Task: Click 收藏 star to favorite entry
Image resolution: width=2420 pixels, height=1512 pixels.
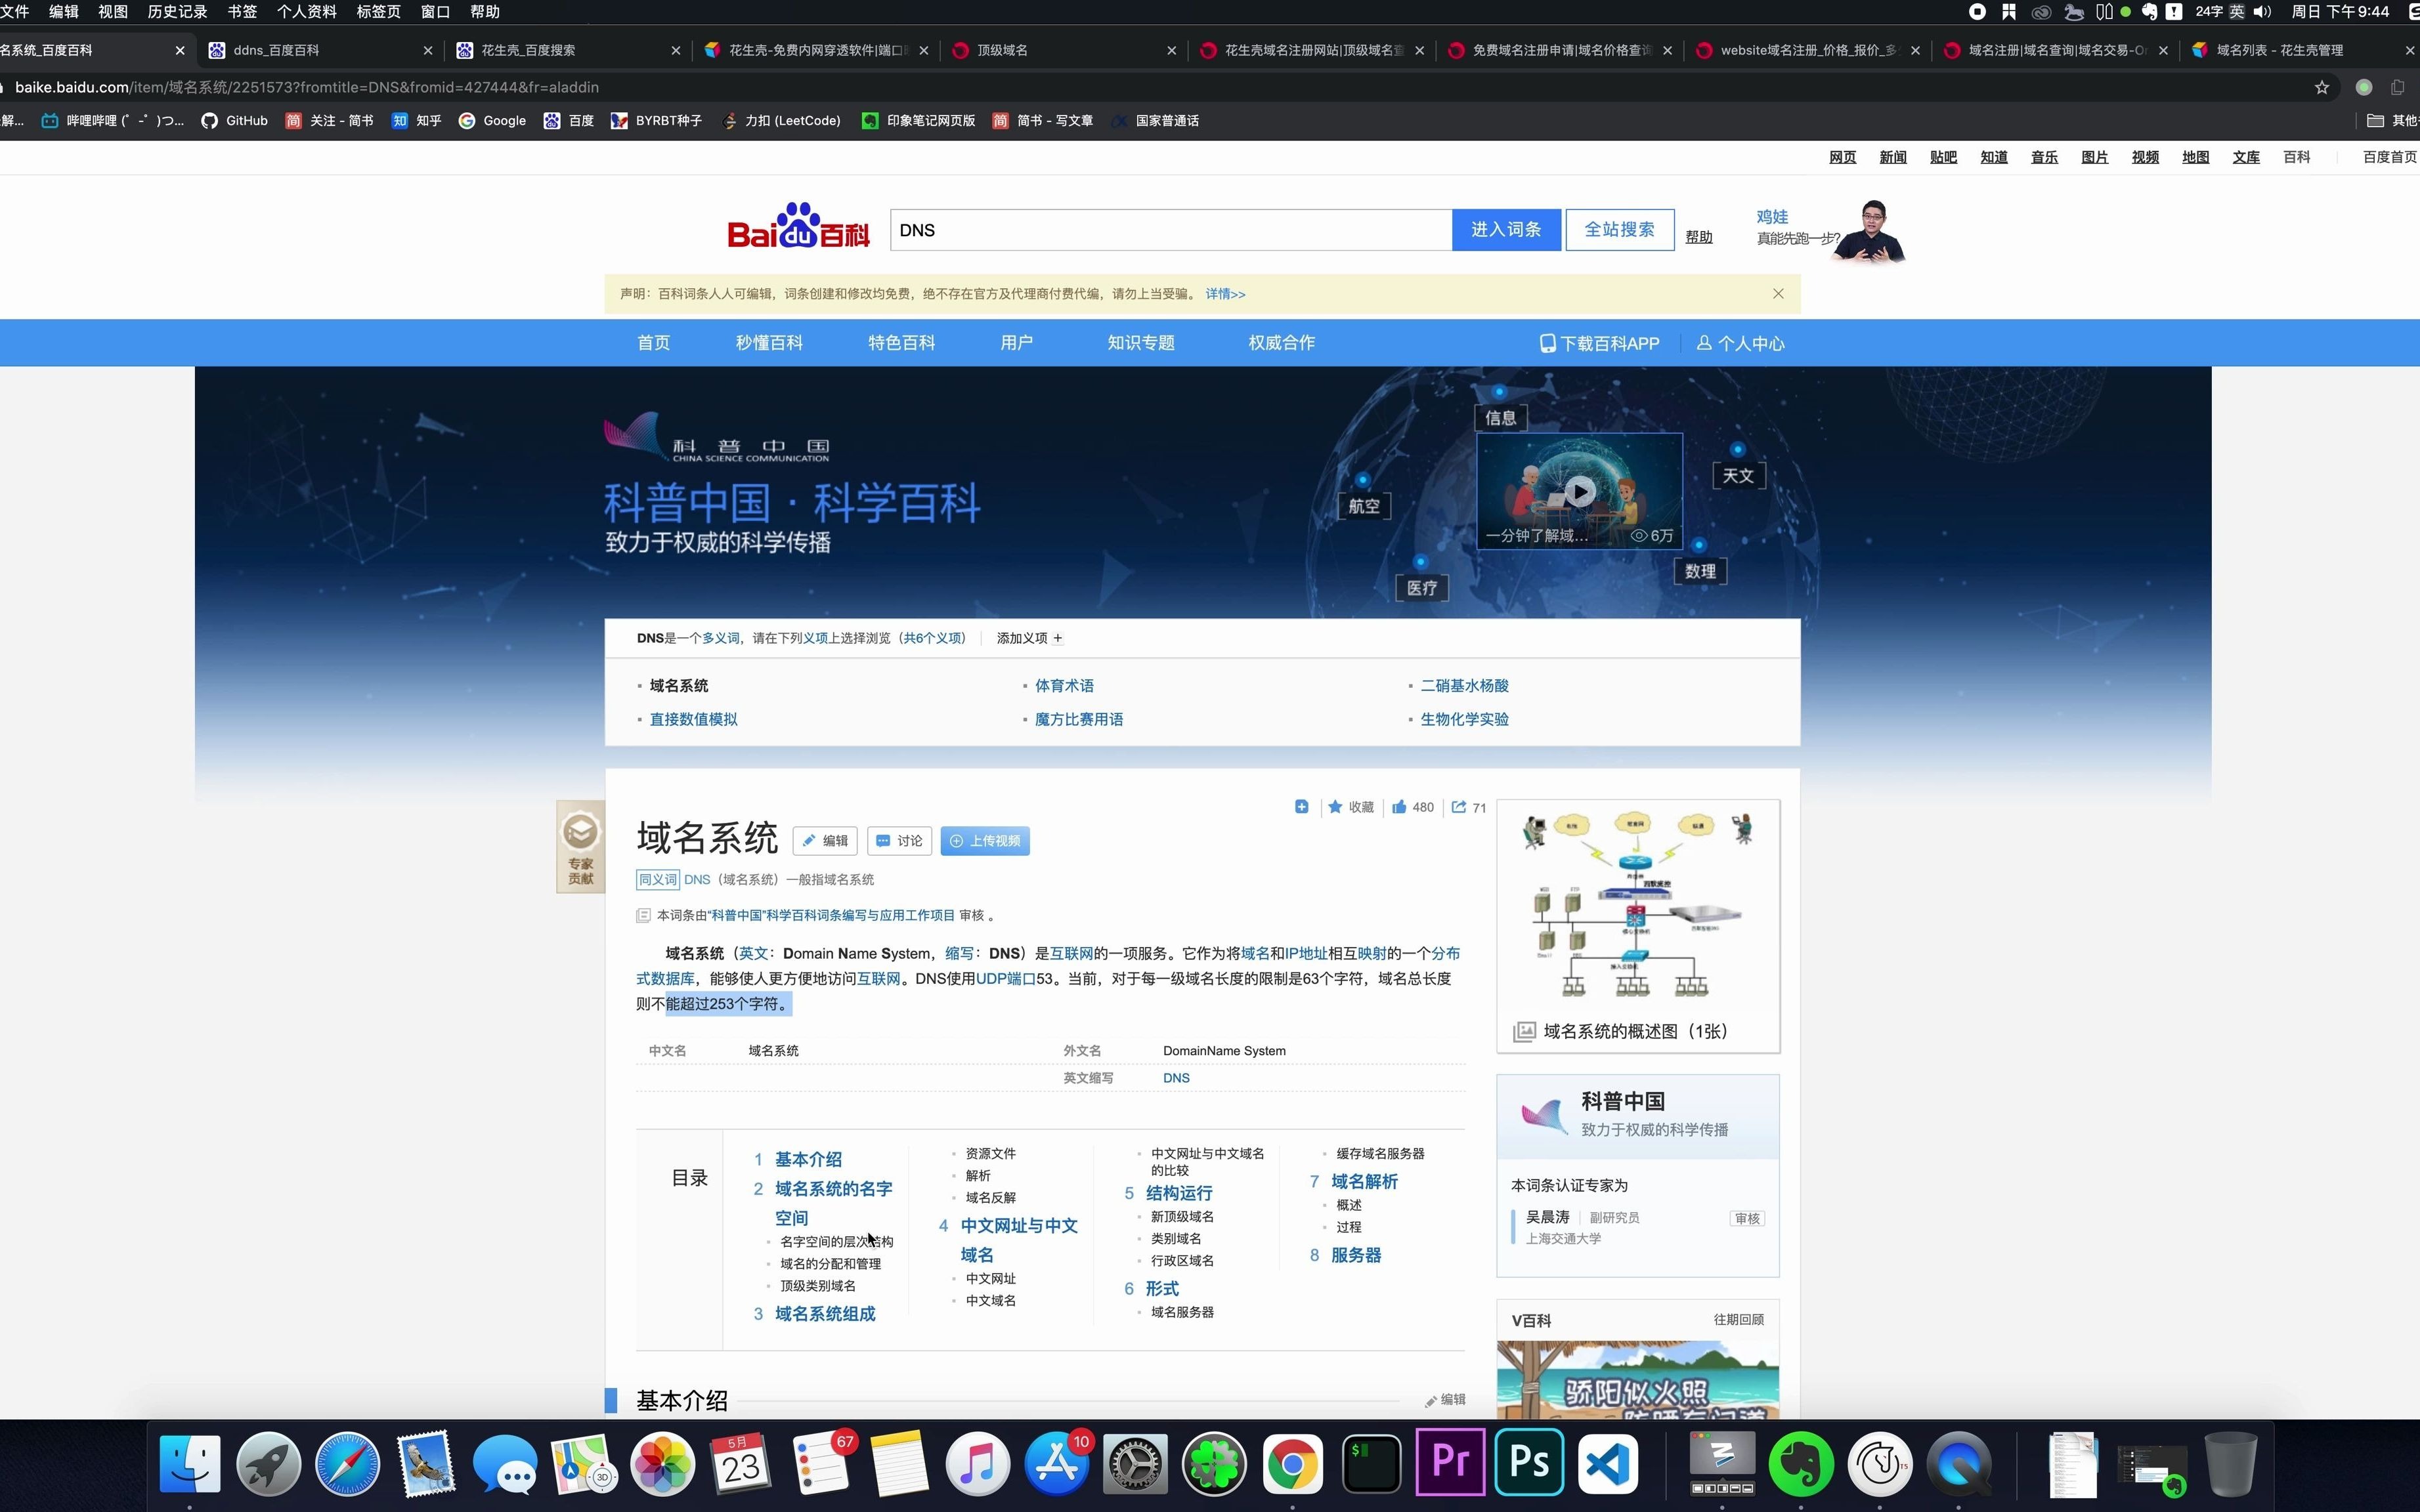Action: tap(1350, 807)
